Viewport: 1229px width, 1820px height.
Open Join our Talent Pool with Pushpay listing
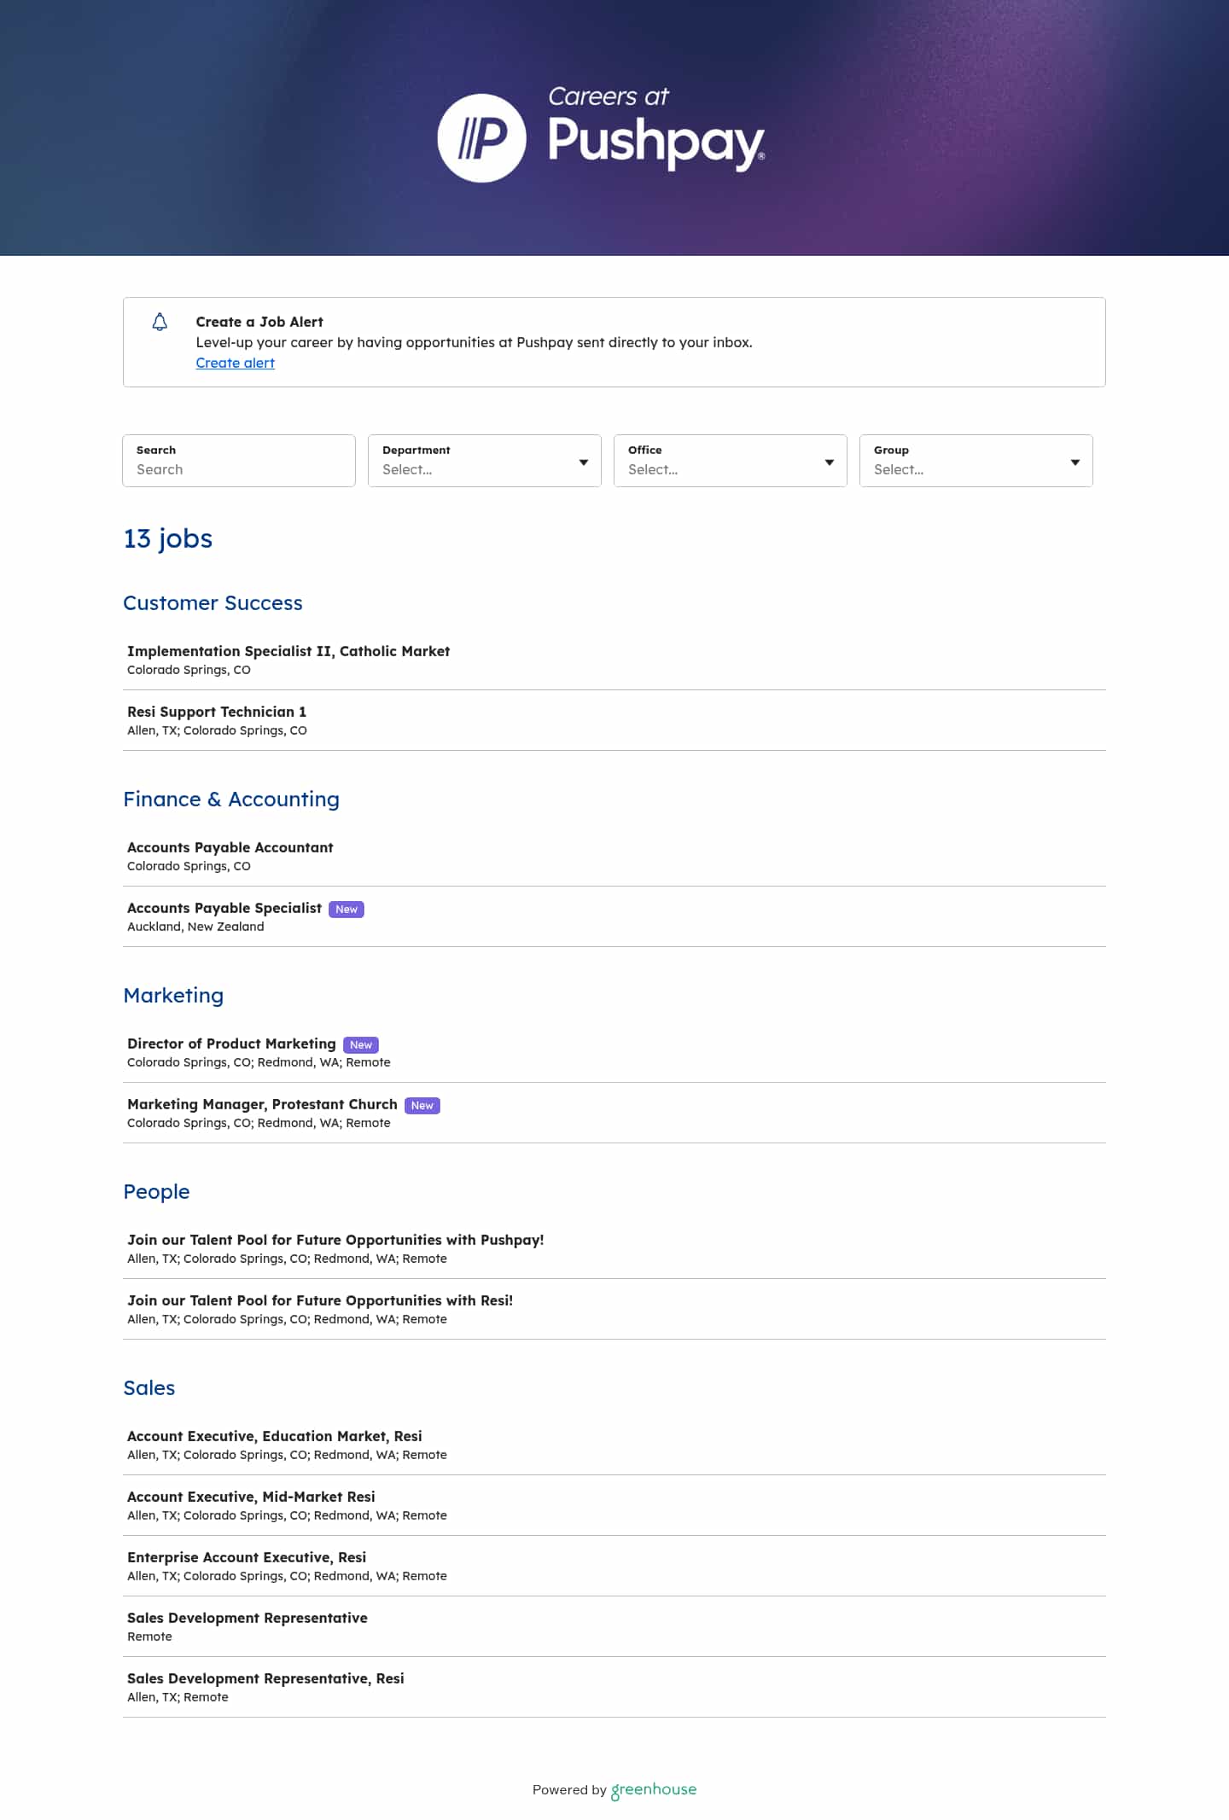click(x=335, y=1240)
